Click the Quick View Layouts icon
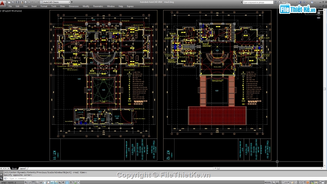This screenshot has width=327, height=184. (x=273, y=183)
